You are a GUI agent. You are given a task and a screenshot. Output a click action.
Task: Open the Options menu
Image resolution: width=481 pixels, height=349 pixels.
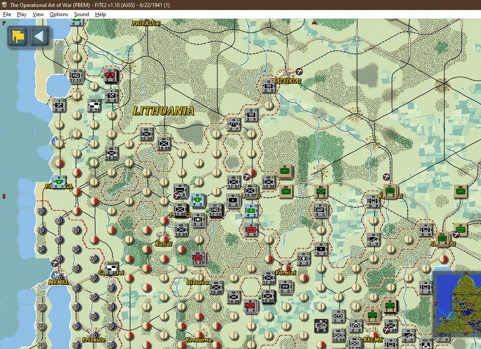[x=58, y=14]
